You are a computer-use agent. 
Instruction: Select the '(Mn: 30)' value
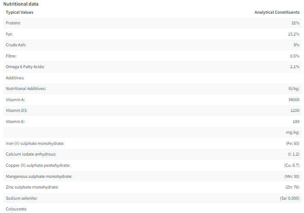[x=292, y=177]
